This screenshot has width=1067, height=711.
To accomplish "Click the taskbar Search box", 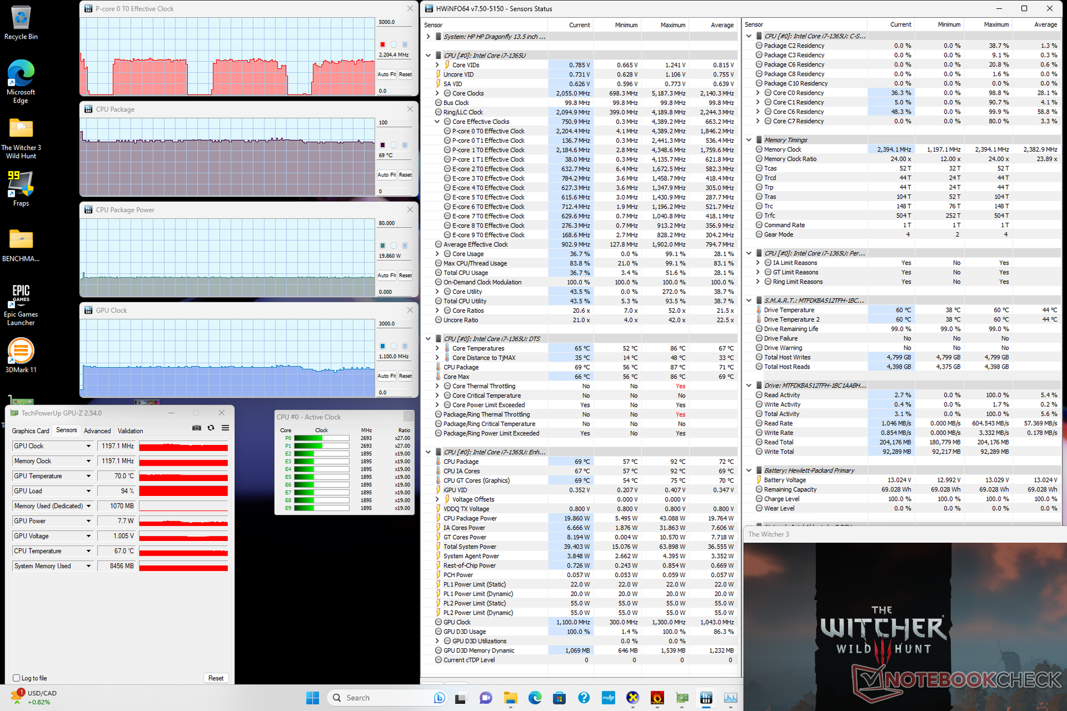I will point(386,697).
